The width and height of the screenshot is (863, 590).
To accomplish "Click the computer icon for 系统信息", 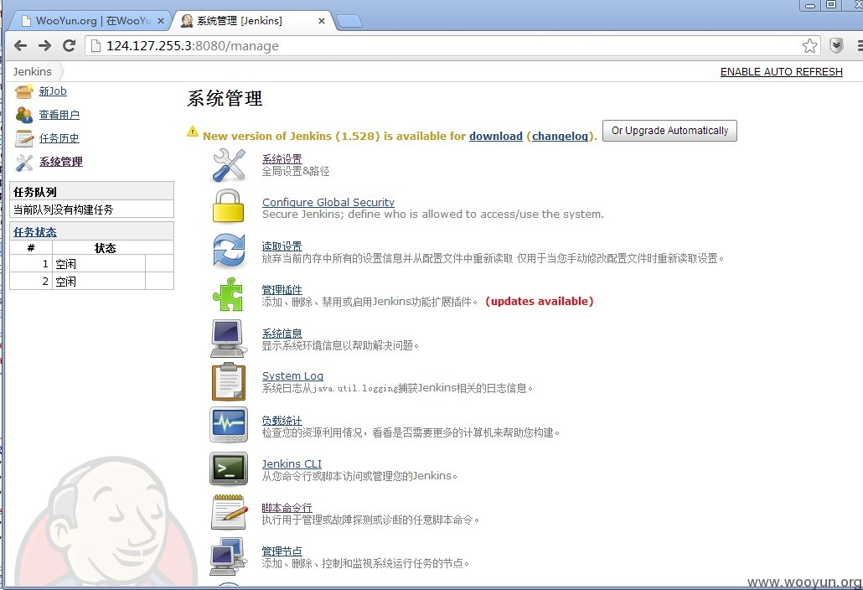I will (x=228, y=338).
